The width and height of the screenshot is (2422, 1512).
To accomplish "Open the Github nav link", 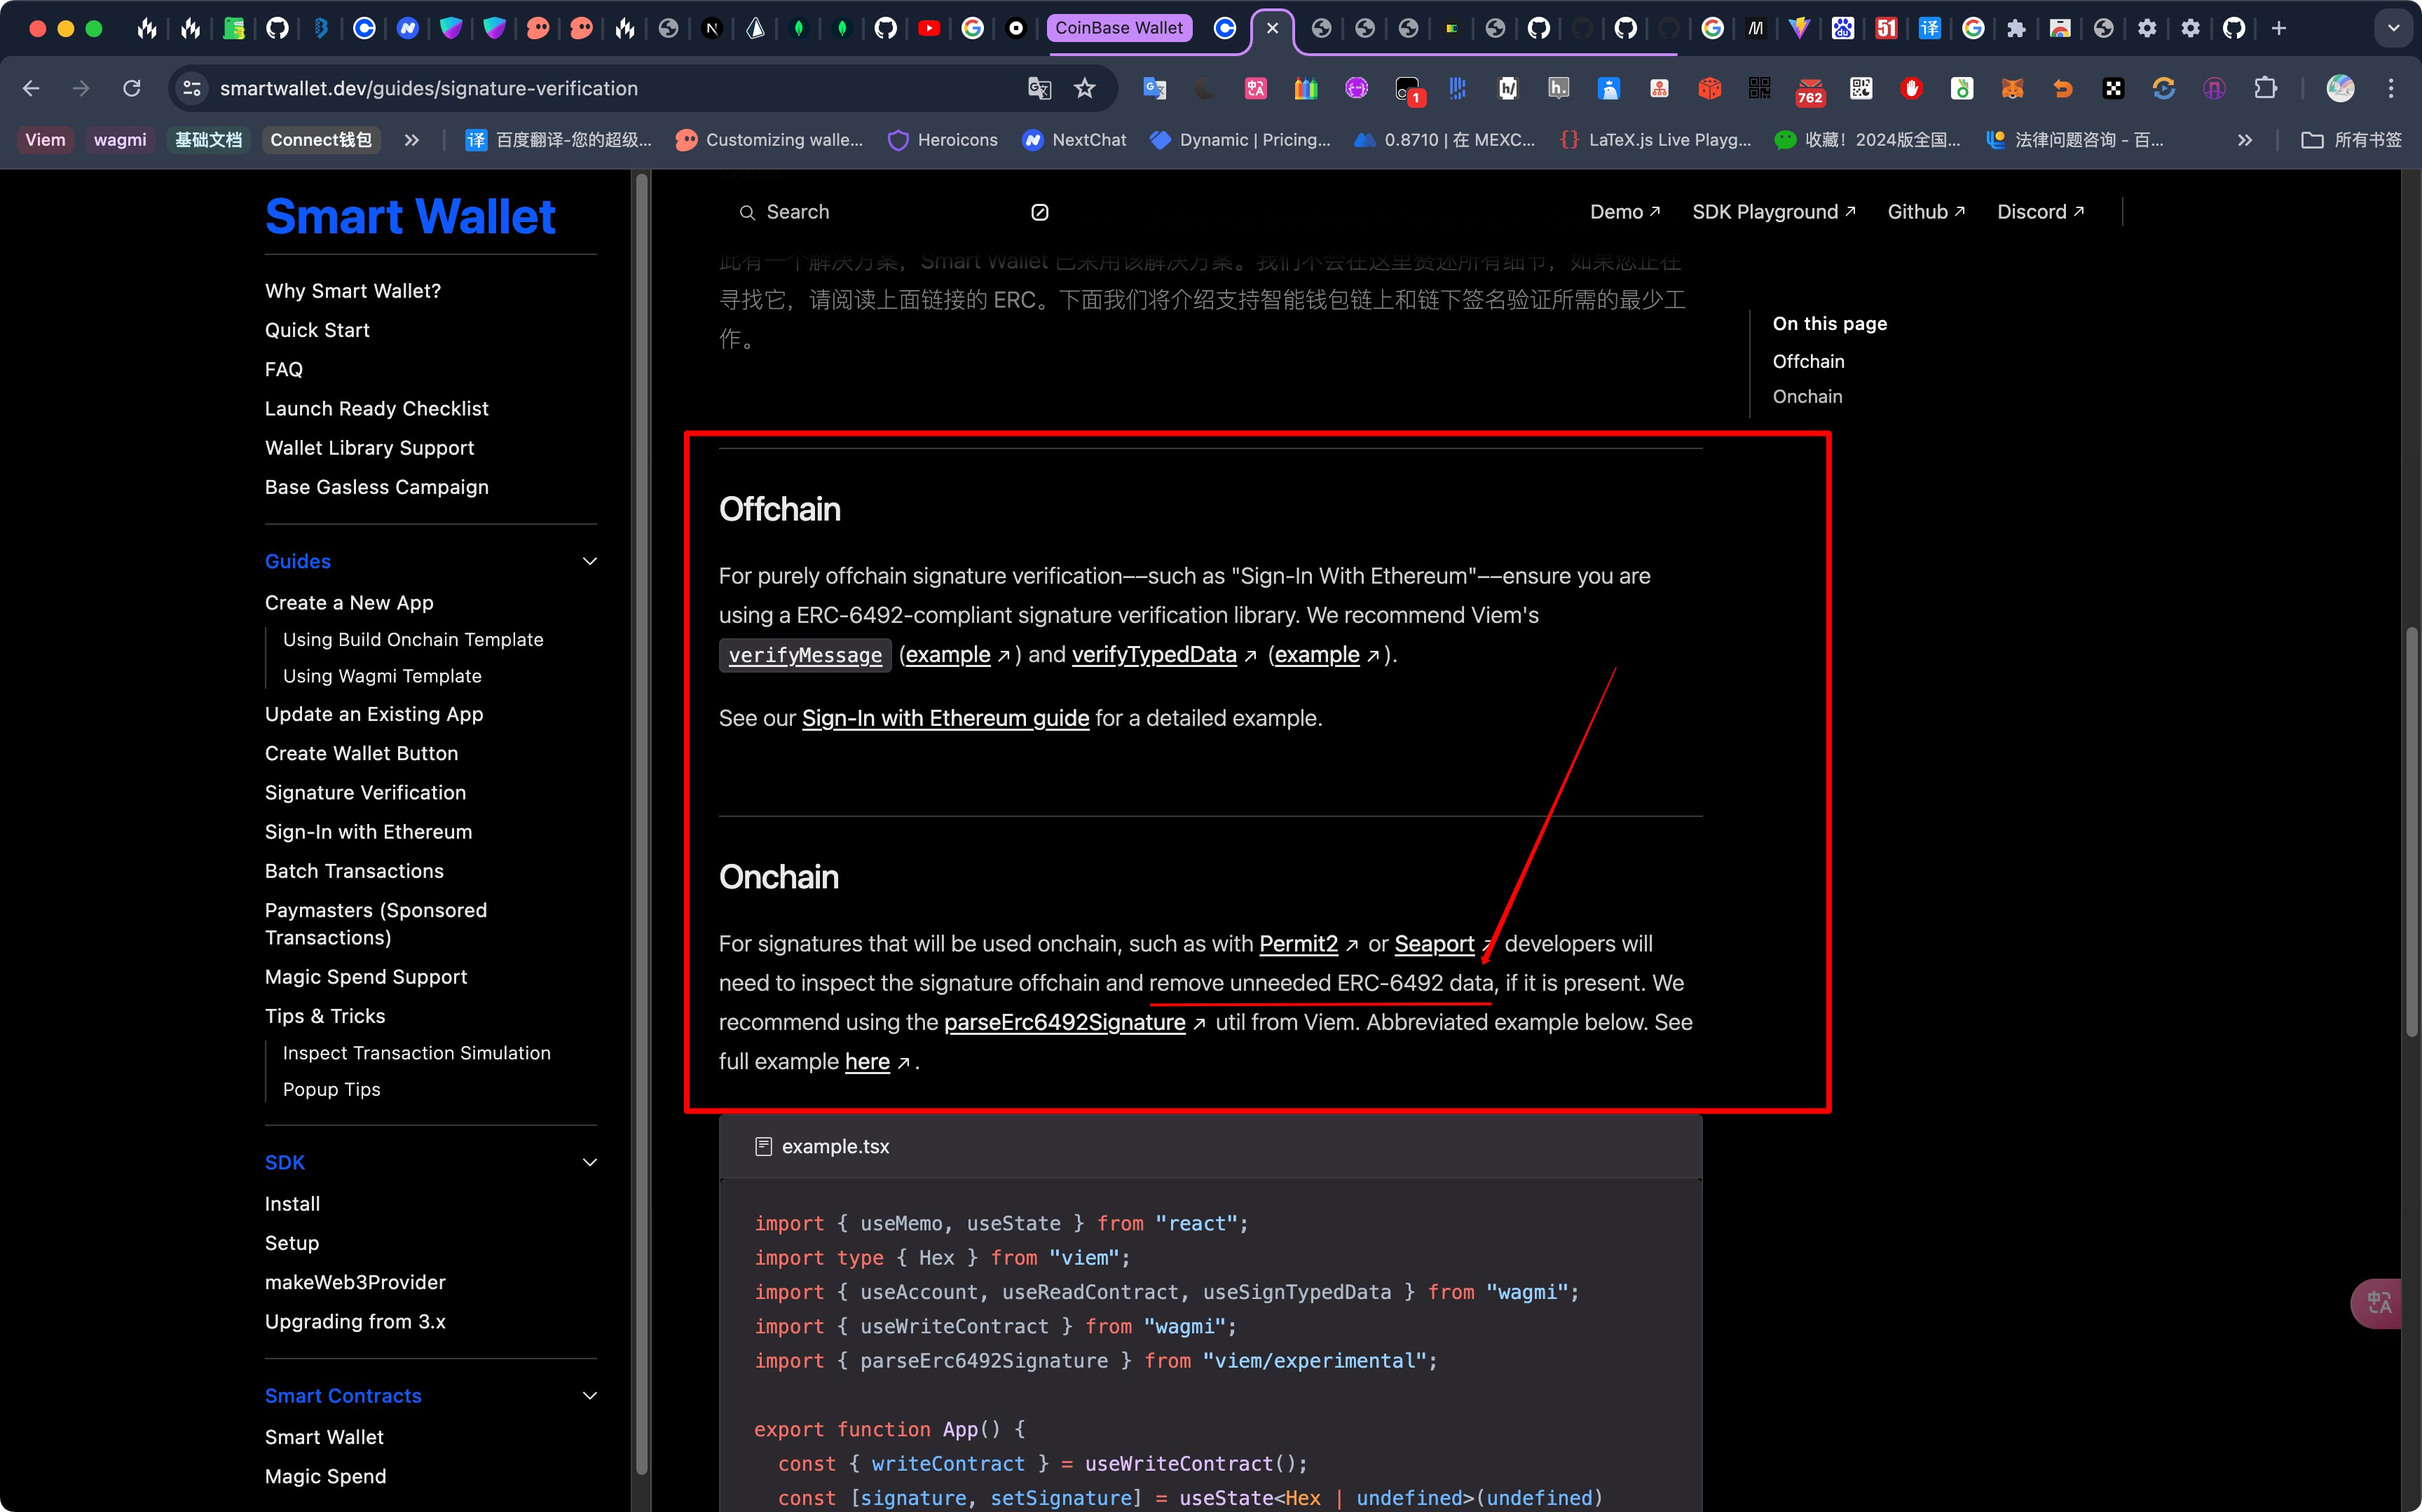I will click(x=1925, y=212).
